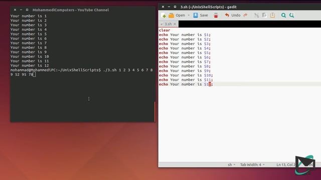Close the 3.sh tab with its x
The width and height of the screenshot is (321, 180).
175,24
